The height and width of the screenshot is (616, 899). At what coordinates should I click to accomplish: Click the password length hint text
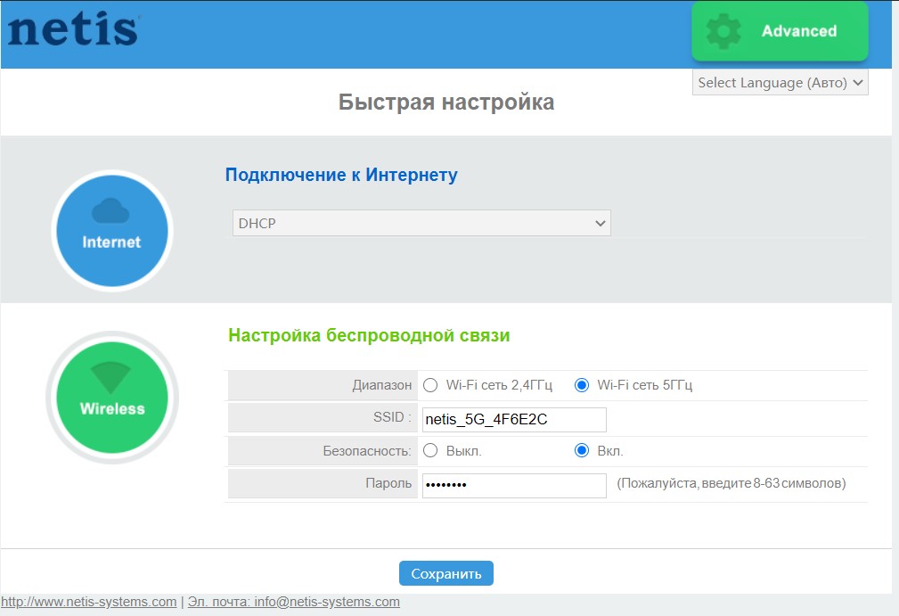pyautogui.click(x=731, y=483)
